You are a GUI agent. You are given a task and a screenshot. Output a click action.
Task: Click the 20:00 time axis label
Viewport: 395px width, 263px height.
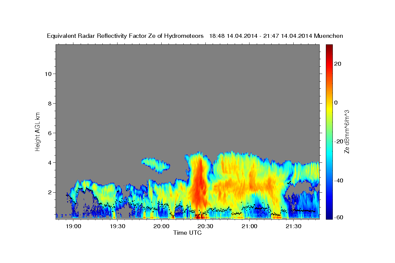pyautogui.click(x=162, y=227)
